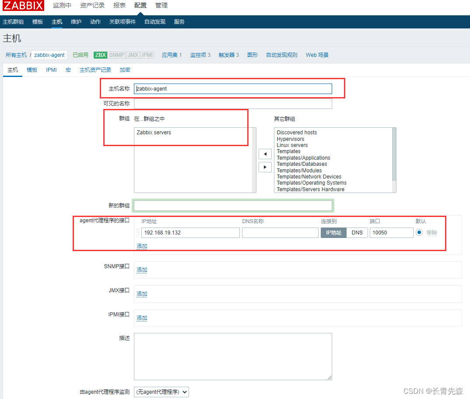Click the 描述 text area

(233, 357)
